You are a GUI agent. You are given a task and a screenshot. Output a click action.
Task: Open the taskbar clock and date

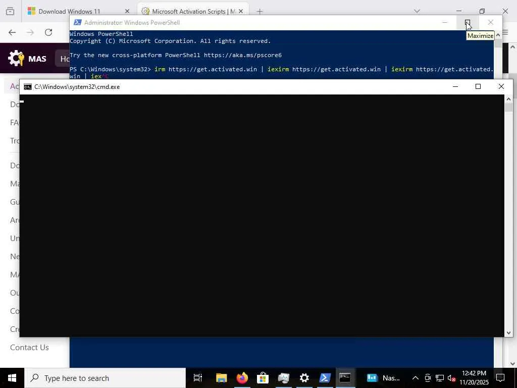474,378
